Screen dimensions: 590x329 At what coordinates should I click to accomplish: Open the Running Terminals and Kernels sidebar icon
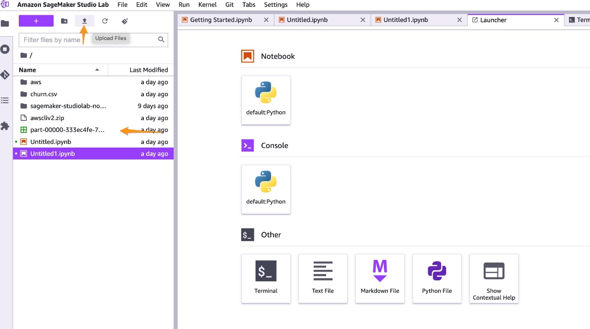(5, 49)
